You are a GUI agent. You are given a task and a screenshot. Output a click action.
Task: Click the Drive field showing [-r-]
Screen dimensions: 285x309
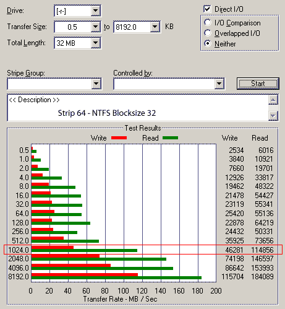pyautogui.click(x=73, y=11)
